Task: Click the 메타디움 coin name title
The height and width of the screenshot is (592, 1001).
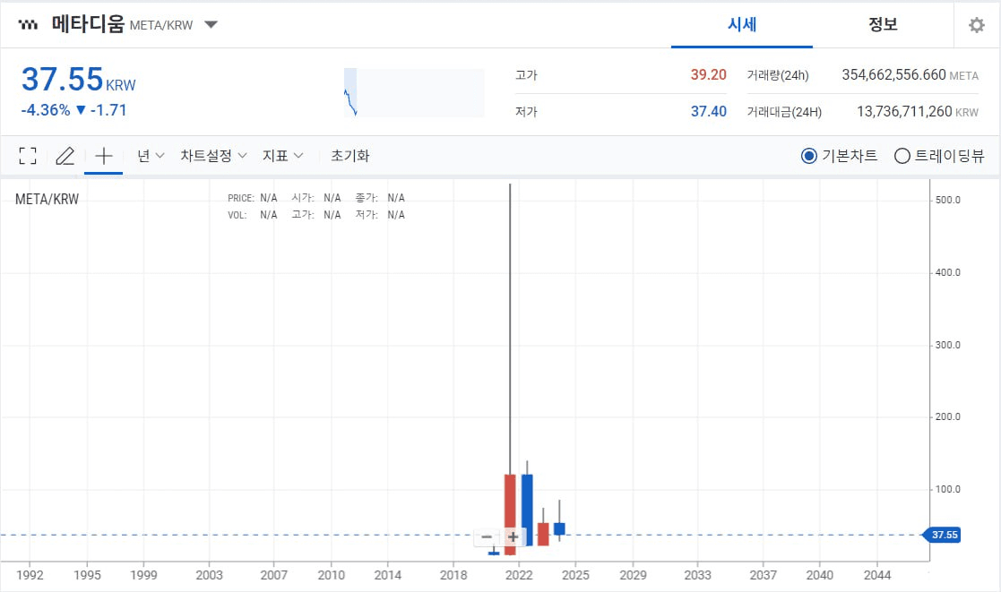Action: 88,24
